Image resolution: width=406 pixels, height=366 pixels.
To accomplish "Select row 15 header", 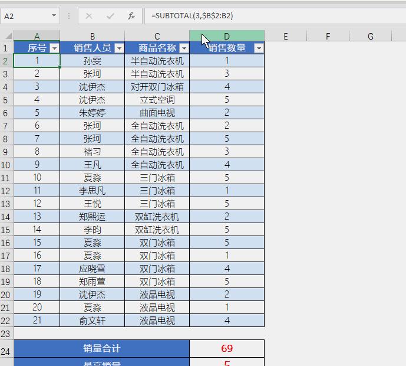I will (x=6, y=230).
